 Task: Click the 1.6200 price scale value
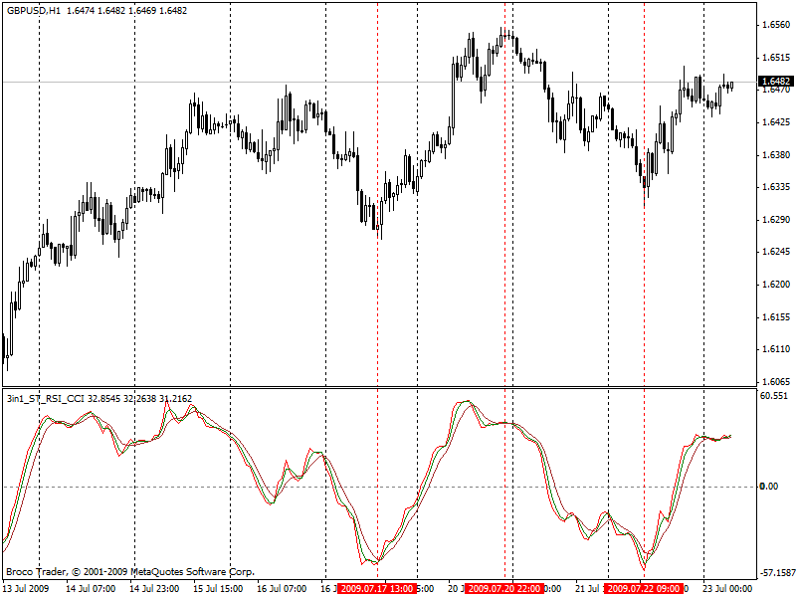(x=777, y=285)
